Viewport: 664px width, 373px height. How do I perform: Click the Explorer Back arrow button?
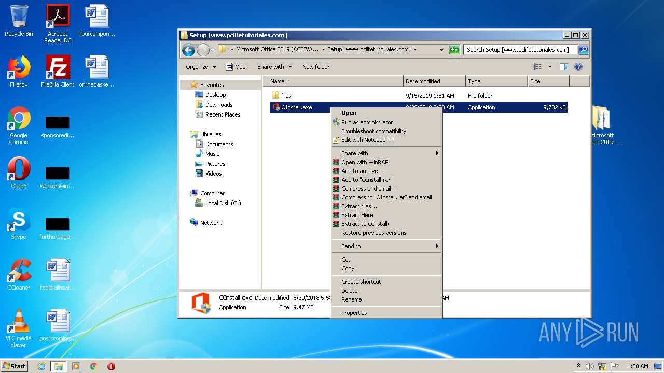pyautogui.click(x=188, y=50)
